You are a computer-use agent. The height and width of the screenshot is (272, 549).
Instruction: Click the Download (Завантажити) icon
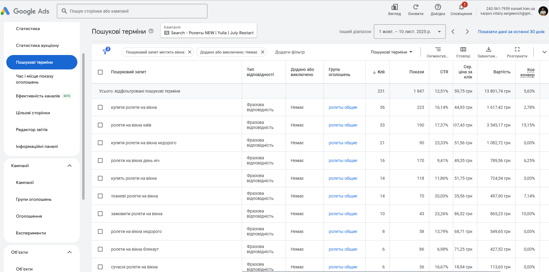(489, 49)
